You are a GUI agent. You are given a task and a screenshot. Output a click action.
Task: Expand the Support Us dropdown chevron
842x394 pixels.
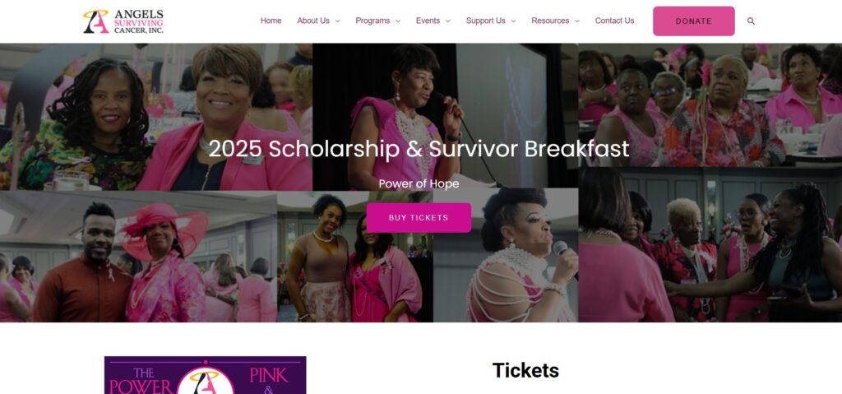[x=513, y=21]
